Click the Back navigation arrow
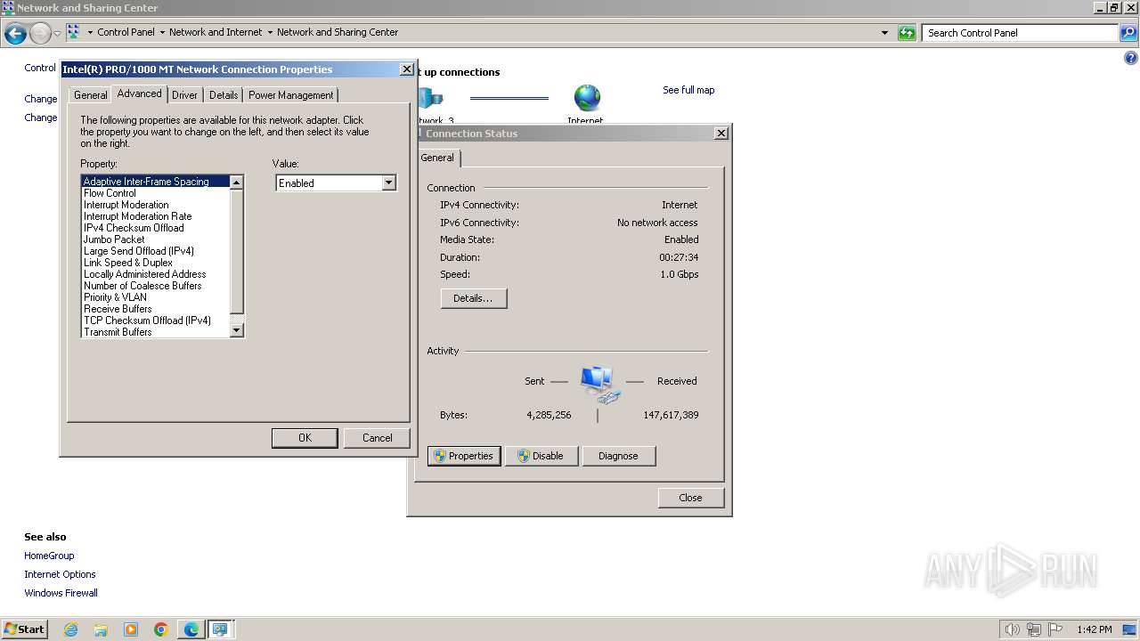 (x=15, y=34)
